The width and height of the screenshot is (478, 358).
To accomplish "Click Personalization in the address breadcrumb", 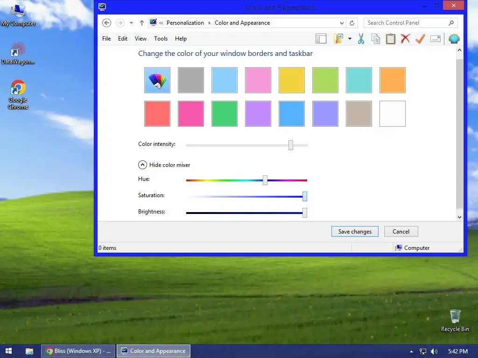I will click(185, 23).
